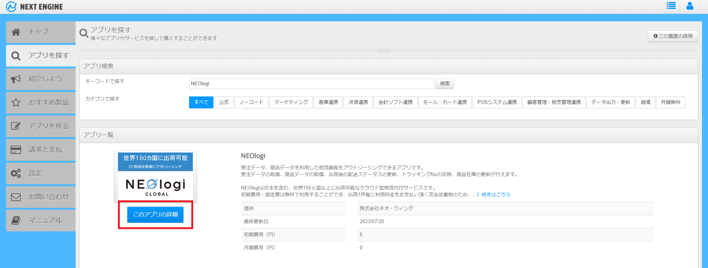Viewport: 708px width, 268px height.
Task: Click the NEOlogi app title
Action: (x=253, y=156)
